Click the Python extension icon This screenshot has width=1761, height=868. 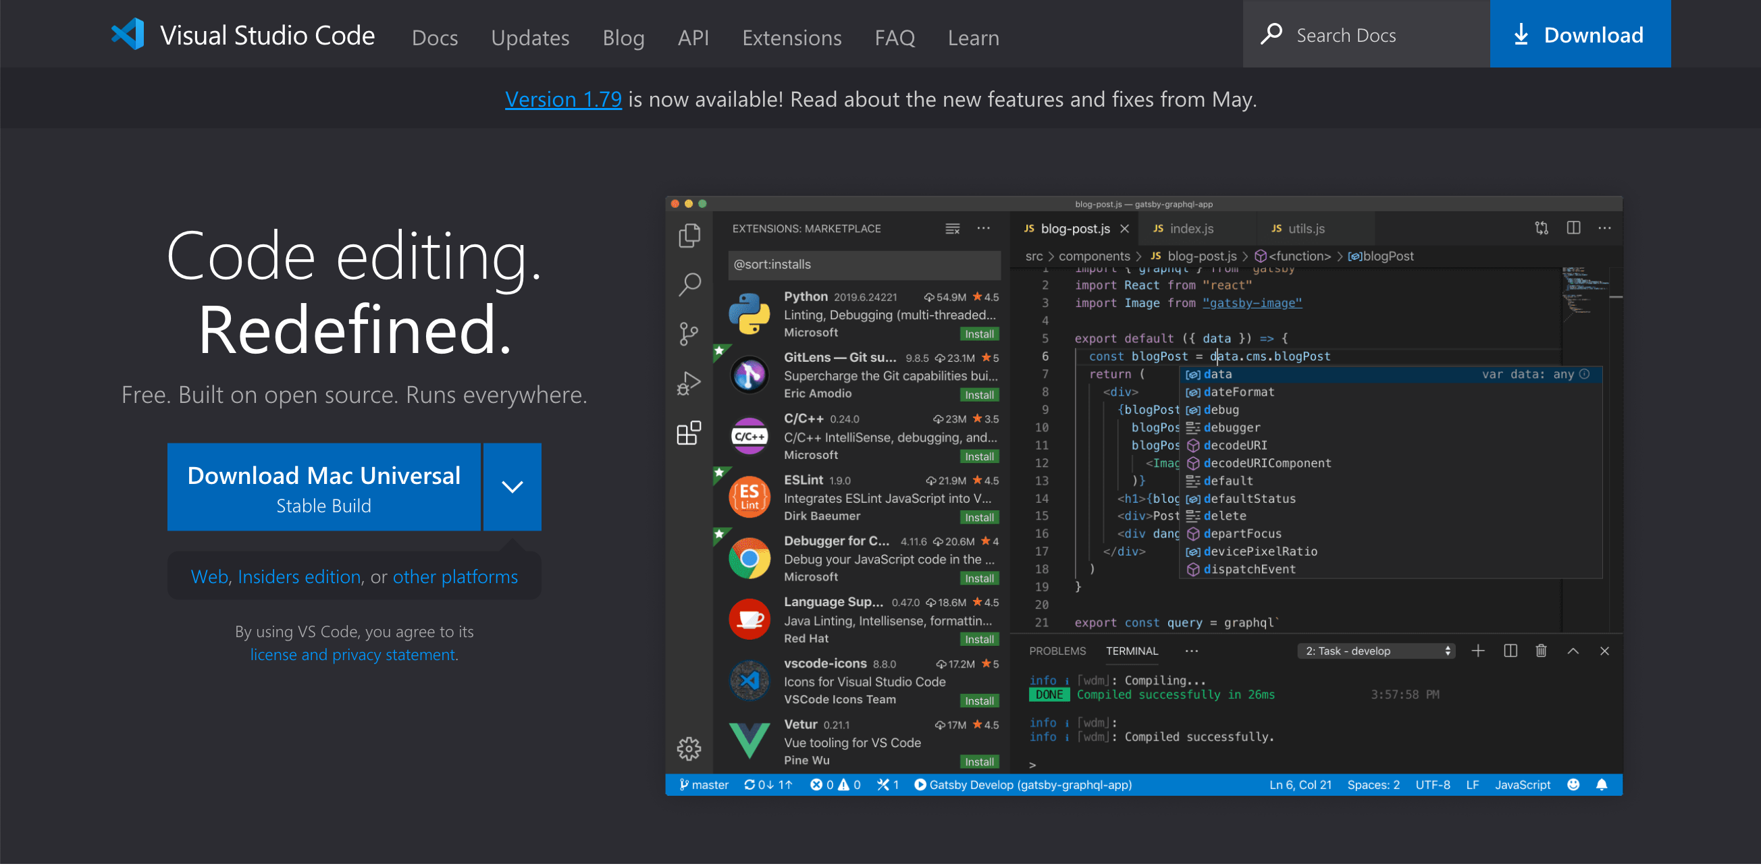(750, 315)
